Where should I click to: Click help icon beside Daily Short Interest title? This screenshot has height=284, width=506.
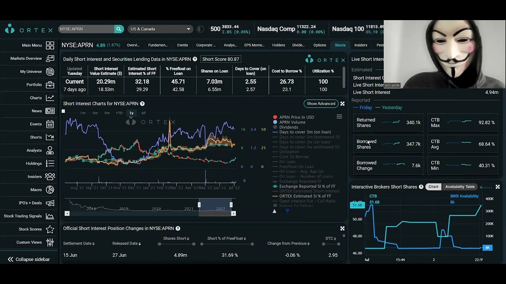coord(195,59)
